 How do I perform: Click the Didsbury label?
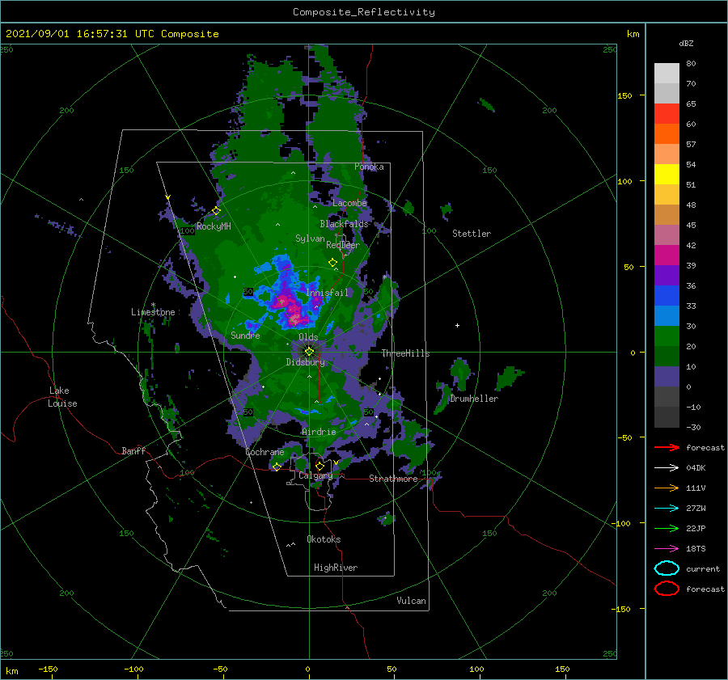tap(306, 362)
